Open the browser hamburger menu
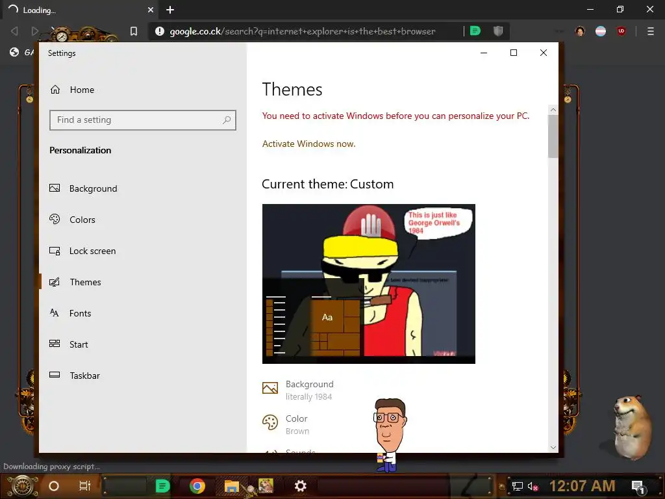 651,31
